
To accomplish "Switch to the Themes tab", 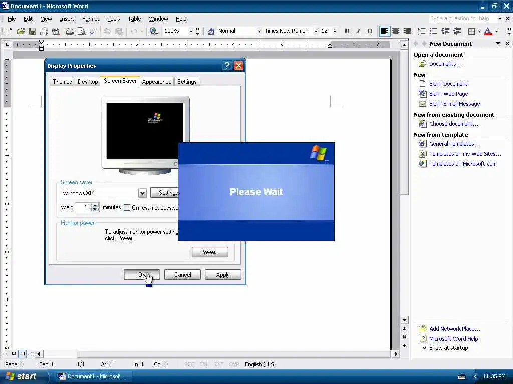I will pyautogui.click(x=62, y=82).
